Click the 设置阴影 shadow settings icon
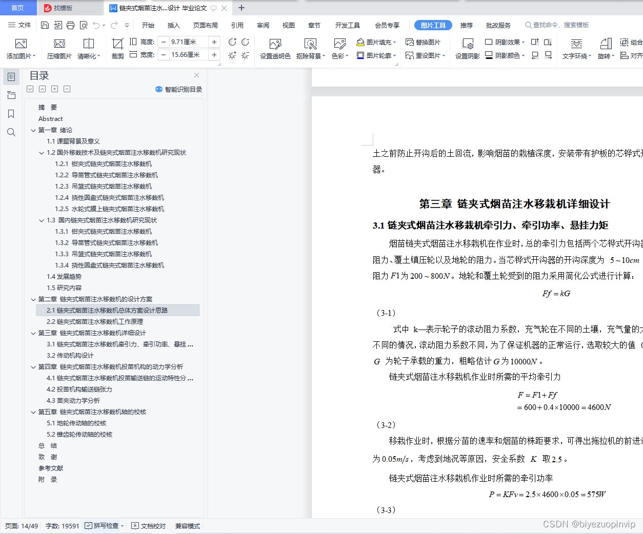Viewport: 643px width, 534px height. [468, 50]
